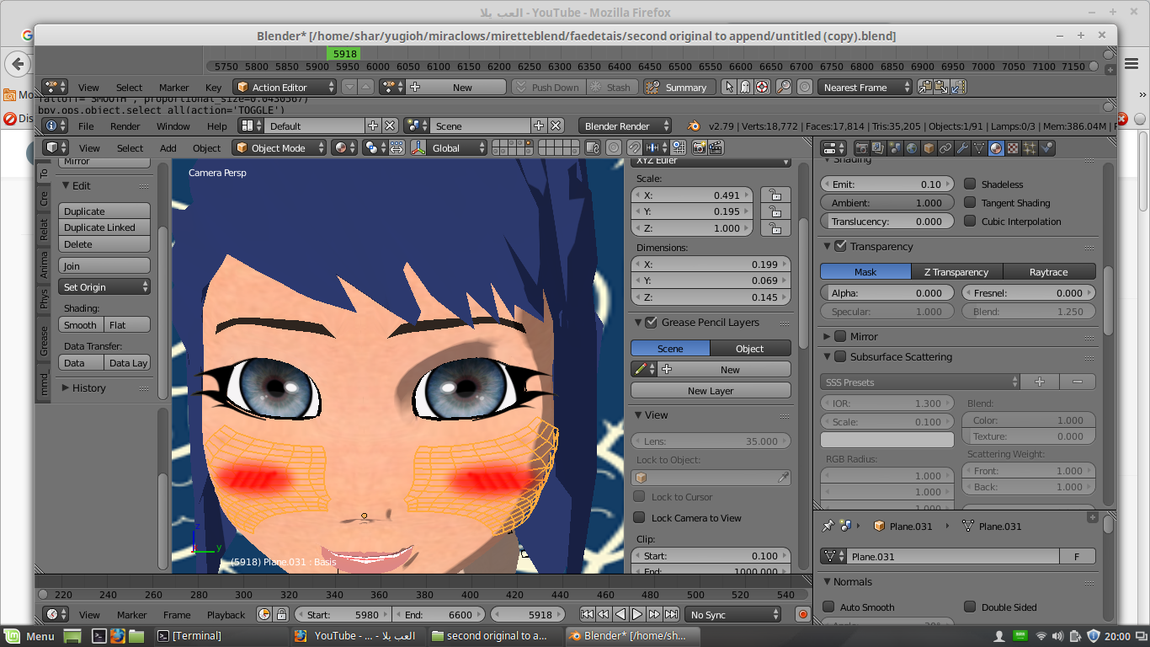This screenshot has height=647, width=1150.
Task: Open the Set Origin dropdown
Action: click(x=104, y=287)
